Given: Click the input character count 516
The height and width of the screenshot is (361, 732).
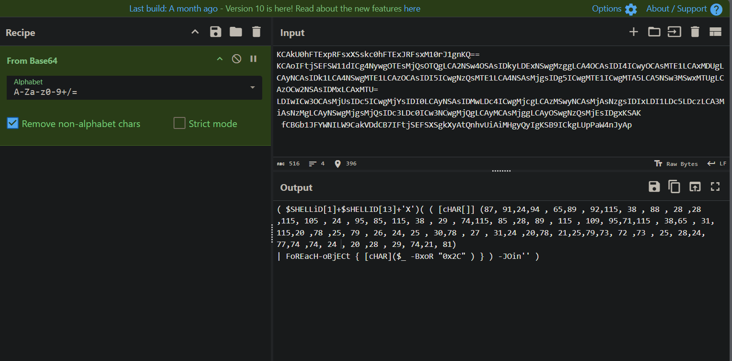Looking at the screenshot, I should pyautogui.click(x=288, y=163).
